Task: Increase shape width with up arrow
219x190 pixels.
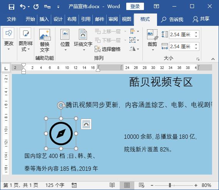Action: tap(196, 45)
